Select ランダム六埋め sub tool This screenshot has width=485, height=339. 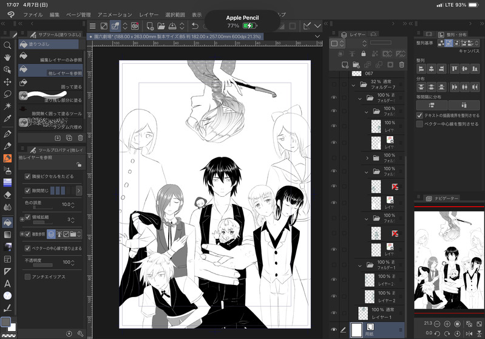pos(51,124)
